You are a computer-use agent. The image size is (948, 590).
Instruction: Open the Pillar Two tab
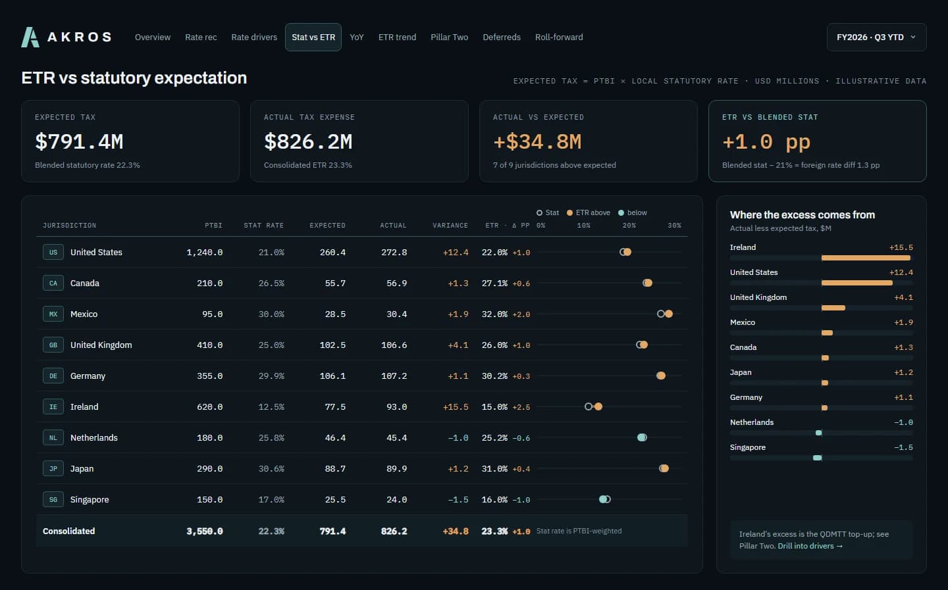point(450,37)
